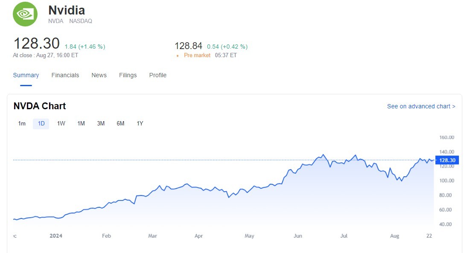Select the 1D chart interval
The height and width of the screenshot is (253, 464).
pyautogui.click(x=41, y=124)
